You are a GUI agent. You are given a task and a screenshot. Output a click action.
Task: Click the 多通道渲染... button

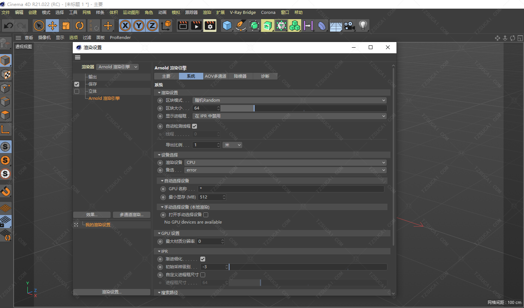131,215
